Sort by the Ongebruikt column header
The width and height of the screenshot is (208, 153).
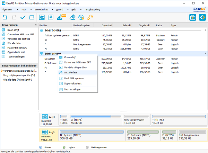tap(141, 25)
